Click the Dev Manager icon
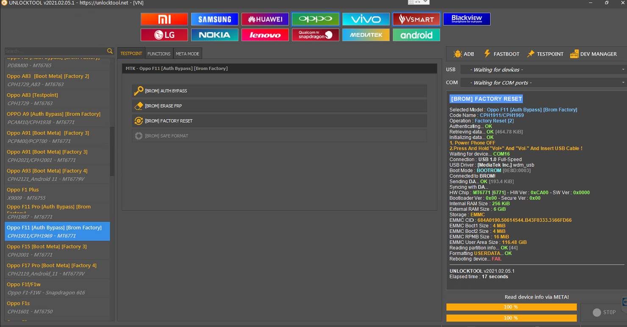The height and width of the screenshot is (327, 627). coord(574,54)
